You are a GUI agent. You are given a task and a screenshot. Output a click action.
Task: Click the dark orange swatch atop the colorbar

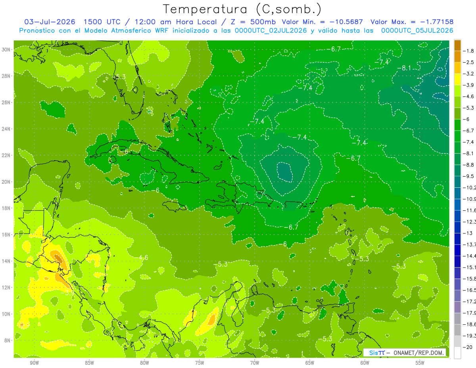pos(457,45)
